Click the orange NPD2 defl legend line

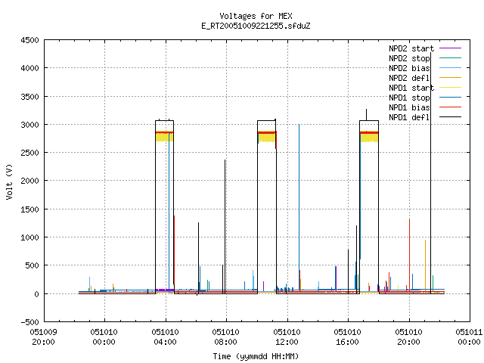click(451, 78)
